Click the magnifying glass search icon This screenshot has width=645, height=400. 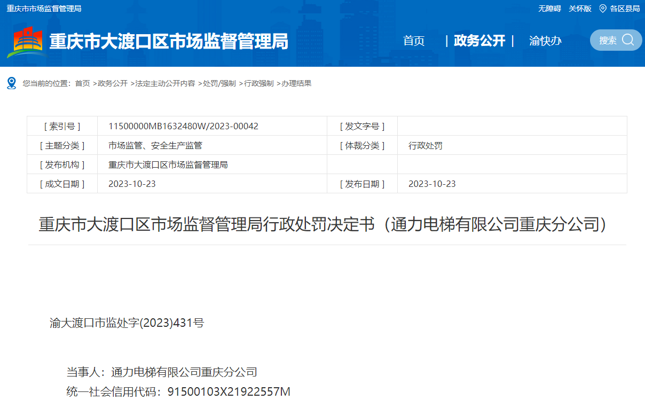(628, 40)
